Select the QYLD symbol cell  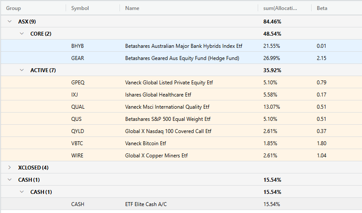point(77,131)
